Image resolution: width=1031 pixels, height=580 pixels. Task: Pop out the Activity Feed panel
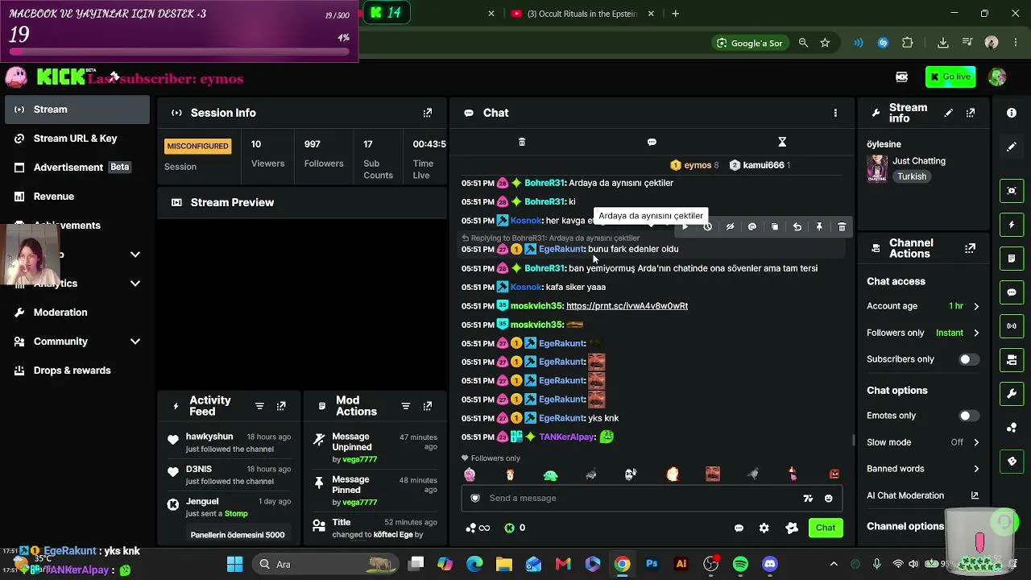point(281,406)
